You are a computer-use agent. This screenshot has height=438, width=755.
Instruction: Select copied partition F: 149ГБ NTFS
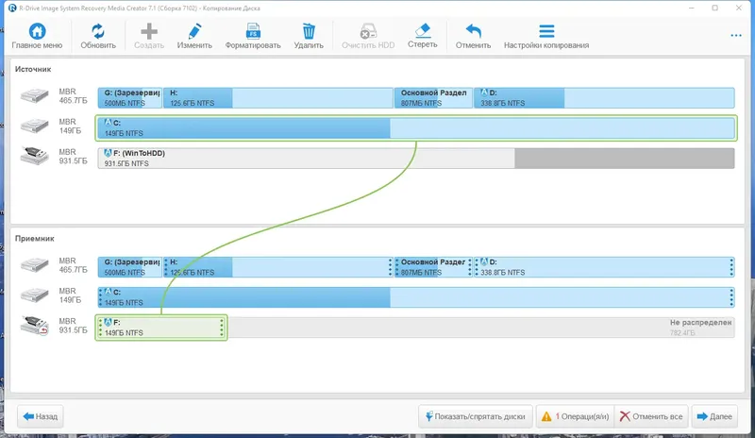pos(160,328)
